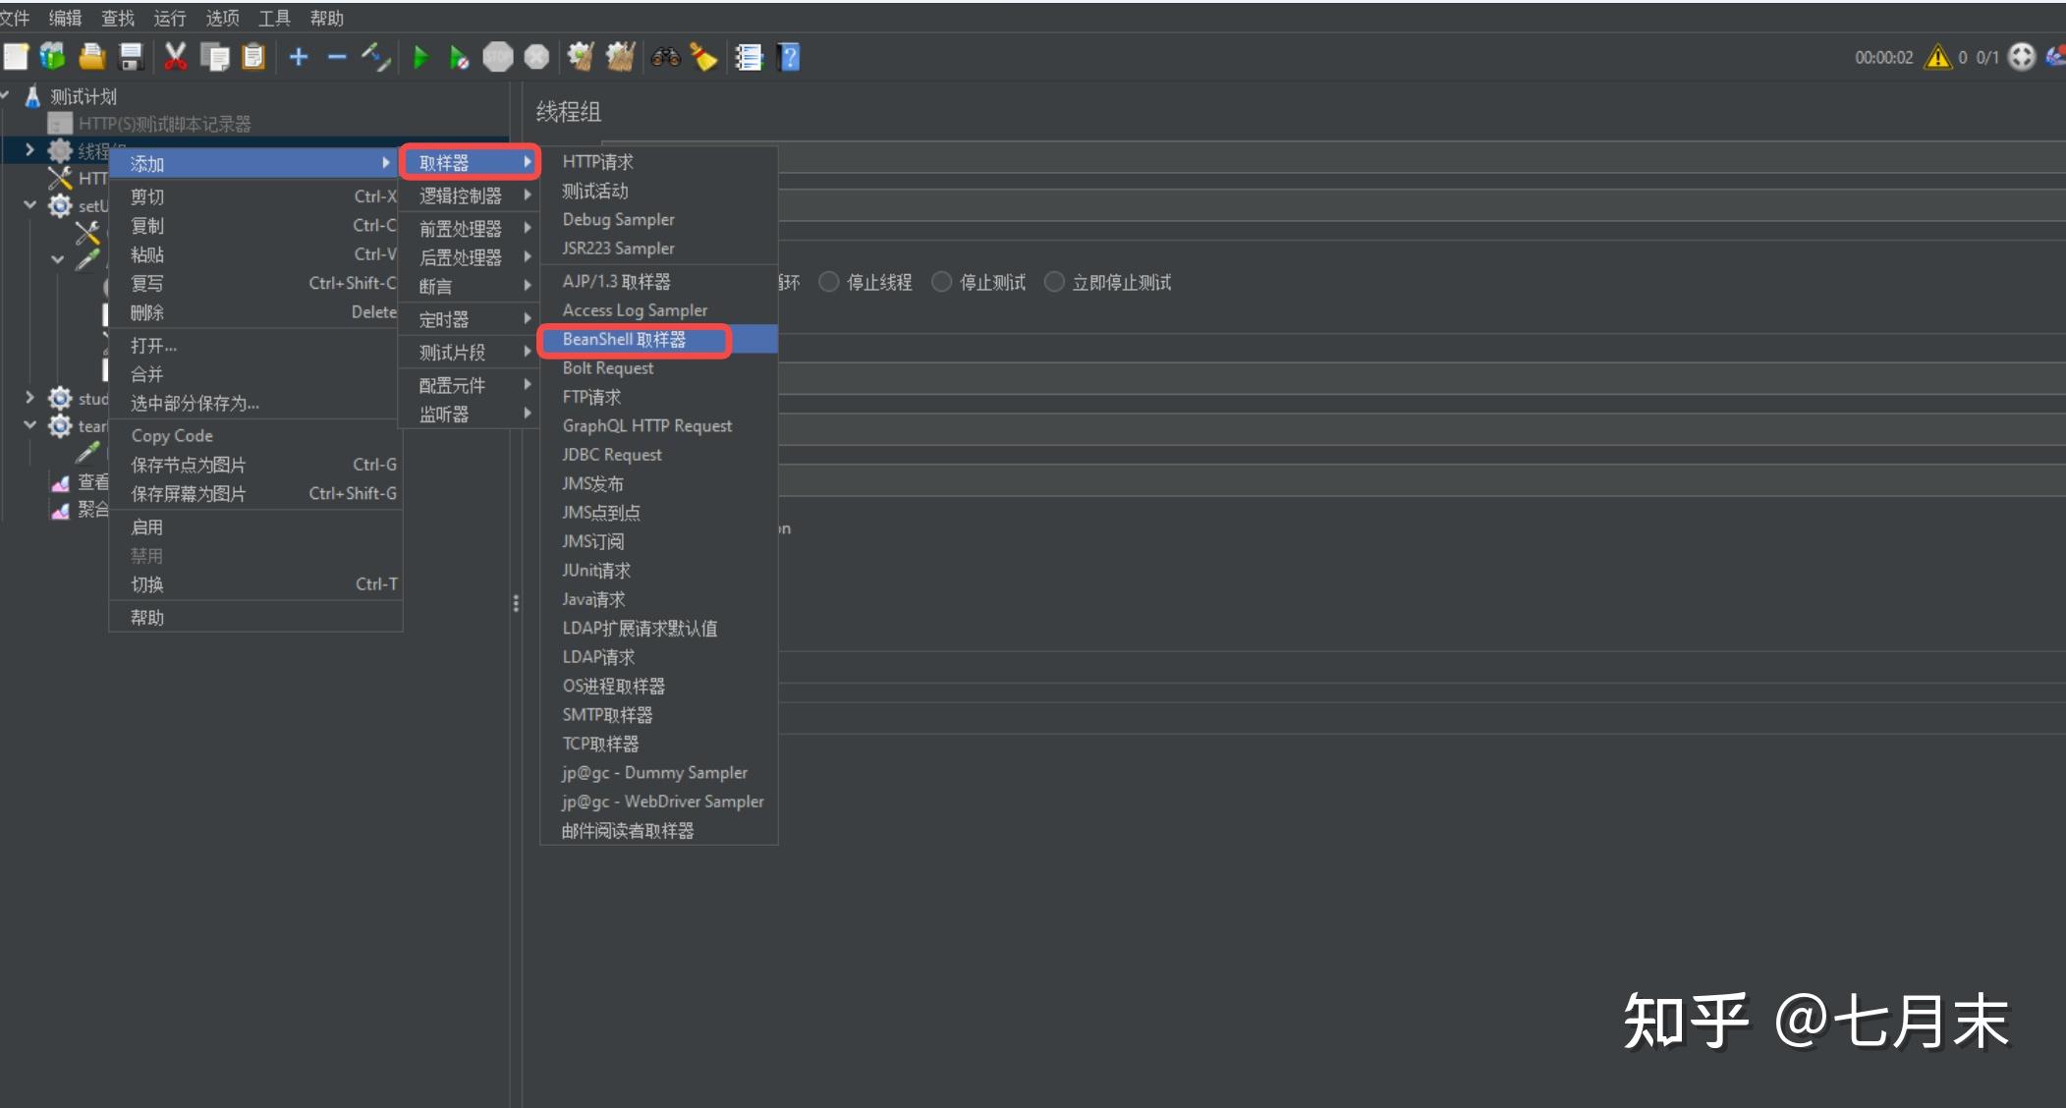This screenshot has height=1108, width=2066.
Task: Click the Clear All double broom icon
Action: (620, 57)
